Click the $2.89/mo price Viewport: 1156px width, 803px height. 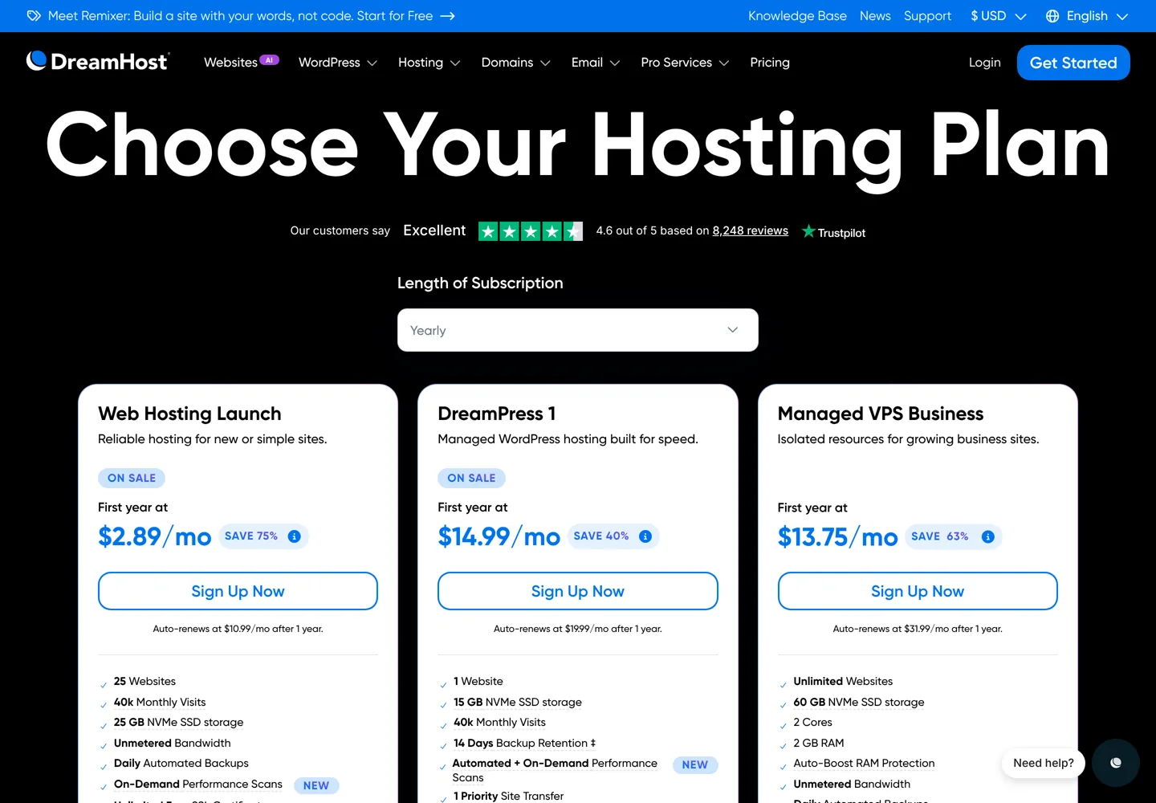pos(155,536)
